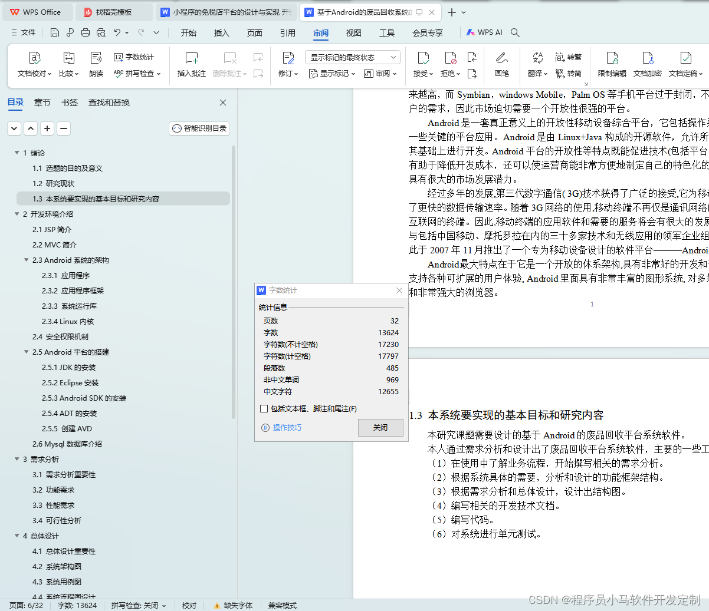Undo the last action

click(x=117, y=32)
